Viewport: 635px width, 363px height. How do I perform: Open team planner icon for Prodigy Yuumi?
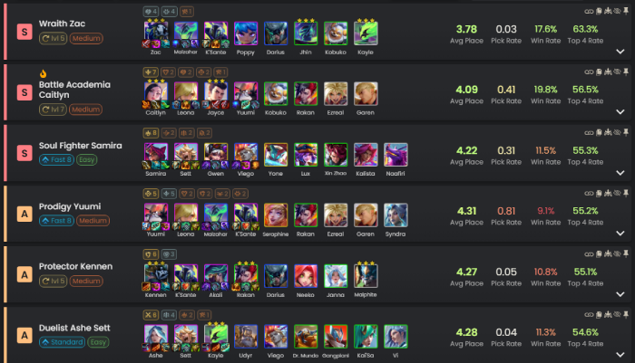coord(608,193)
